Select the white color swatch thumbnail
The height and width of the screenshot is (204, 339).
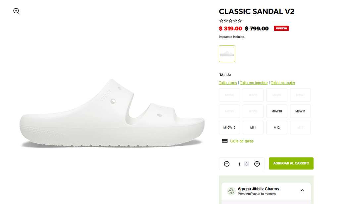click(x=227, y=54)
